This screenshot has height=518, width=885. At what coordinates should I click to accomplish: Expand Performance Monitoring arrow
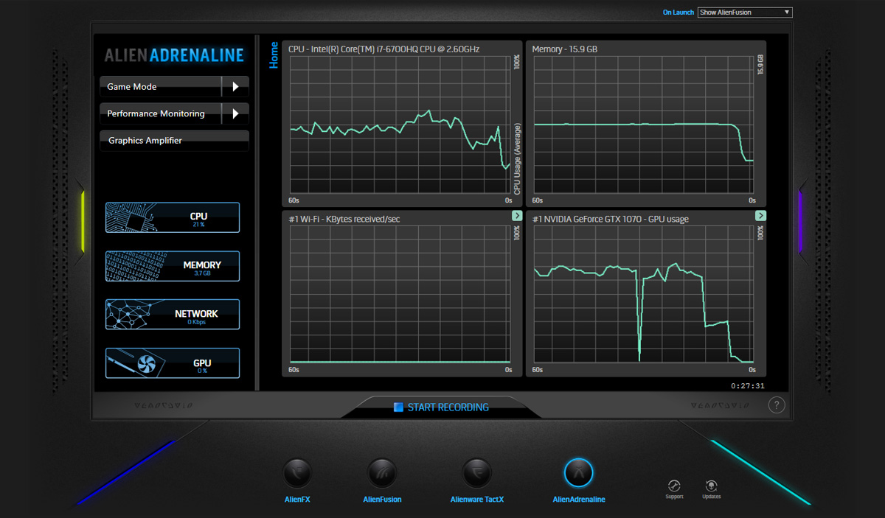(235, 114)
